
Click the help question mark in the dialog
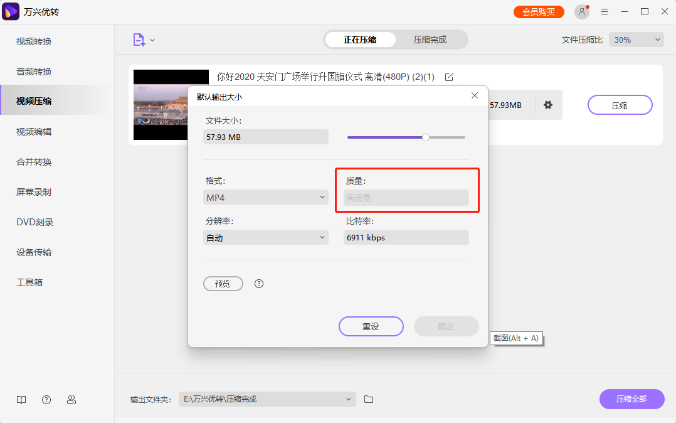[258, 284]
